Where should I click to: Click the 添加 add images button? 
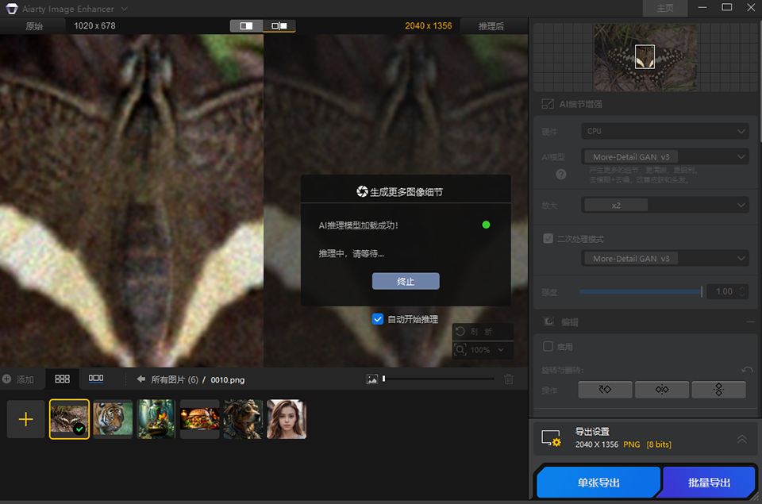point(18,379)
